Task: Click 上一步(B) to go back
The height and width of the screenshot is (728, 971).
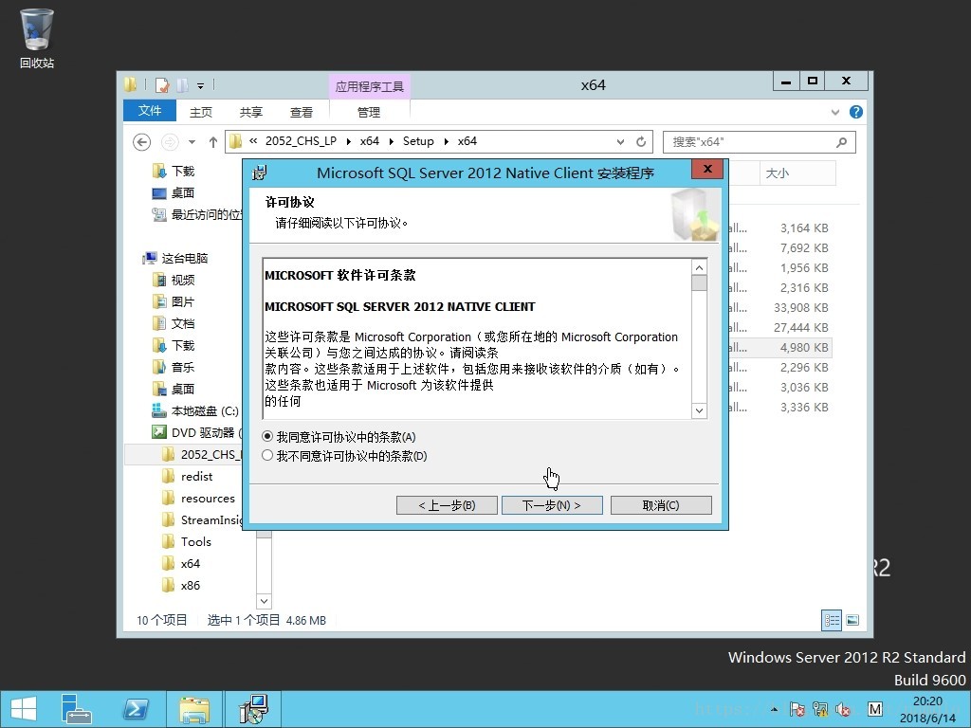Action: click(x=447, y=505)
